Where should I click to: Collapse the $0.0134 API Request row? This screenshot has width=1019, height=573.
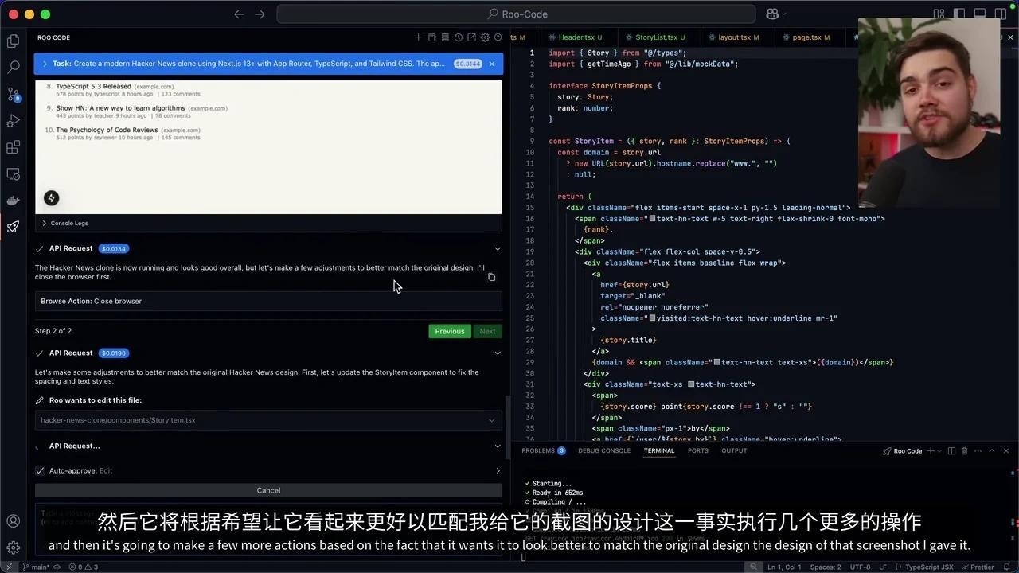pyautogui.click(x=498, y=248)
